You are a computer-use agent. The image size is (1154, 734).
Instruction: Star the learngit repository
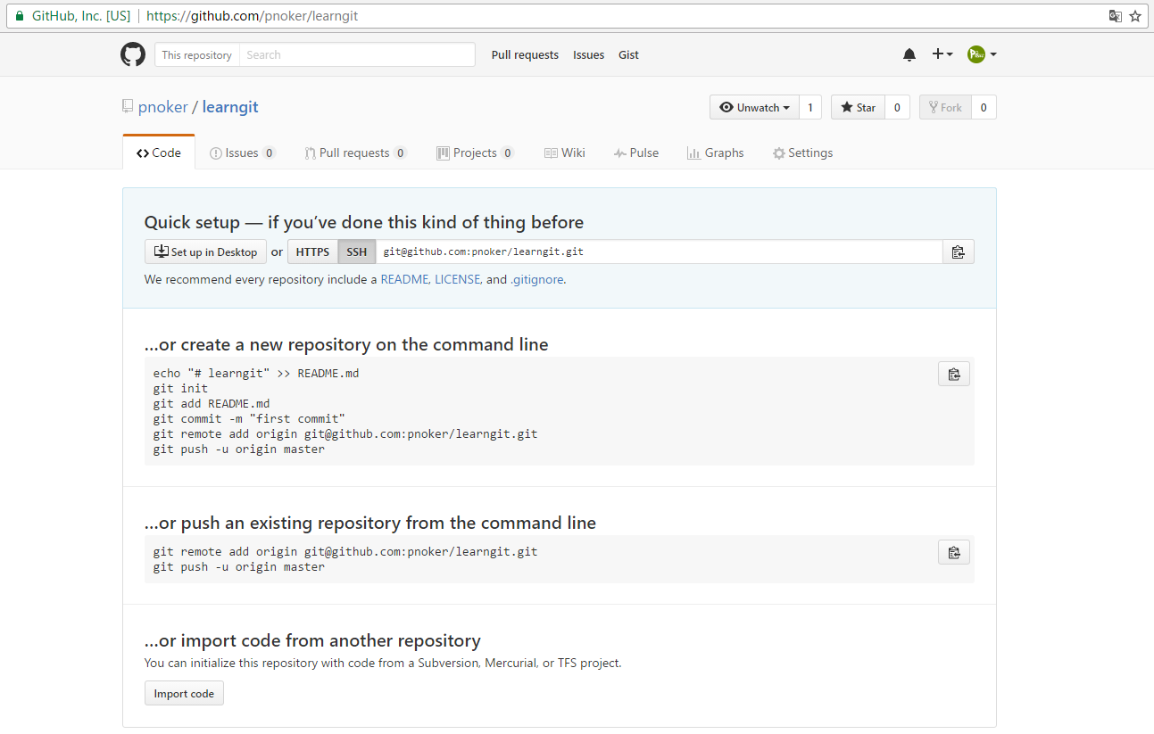tap(858, 107)
